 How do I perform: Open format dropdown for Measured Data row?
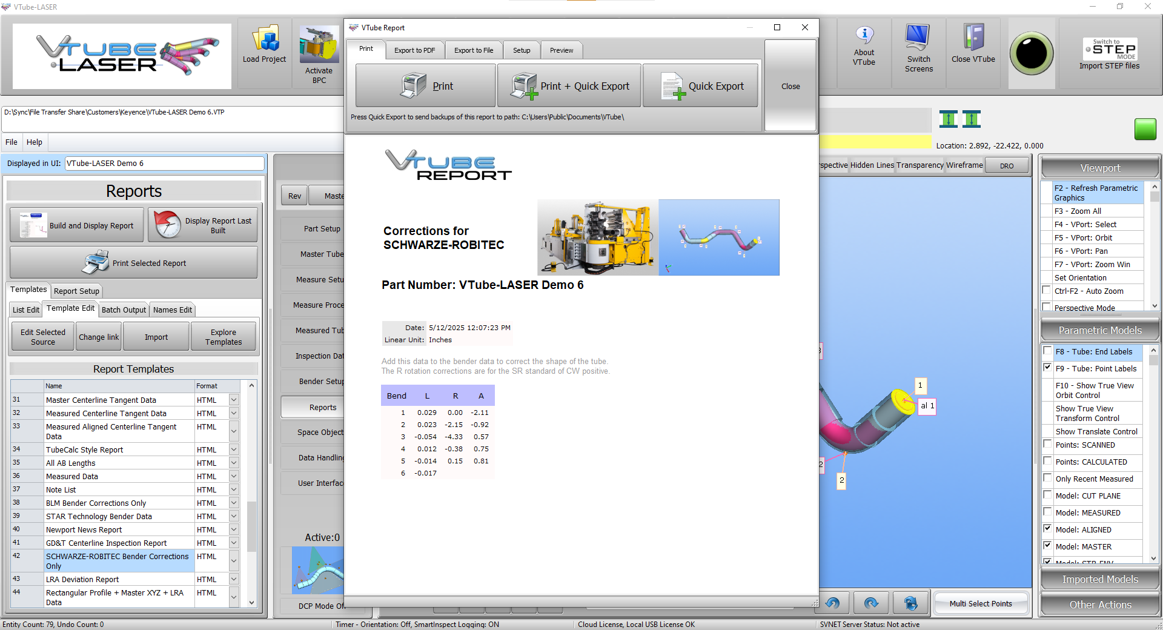(x=234, y=476)
